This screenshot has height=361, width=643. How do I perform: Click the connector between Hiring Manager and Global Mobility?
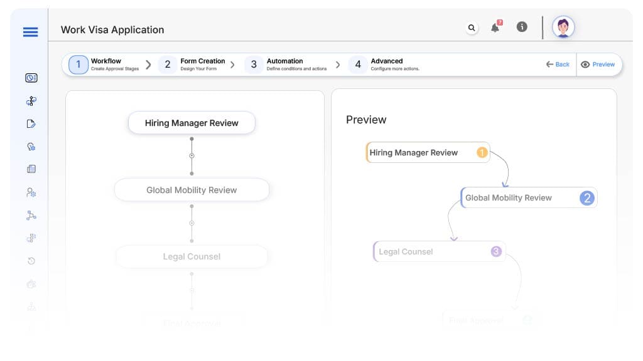click(192, 155)
